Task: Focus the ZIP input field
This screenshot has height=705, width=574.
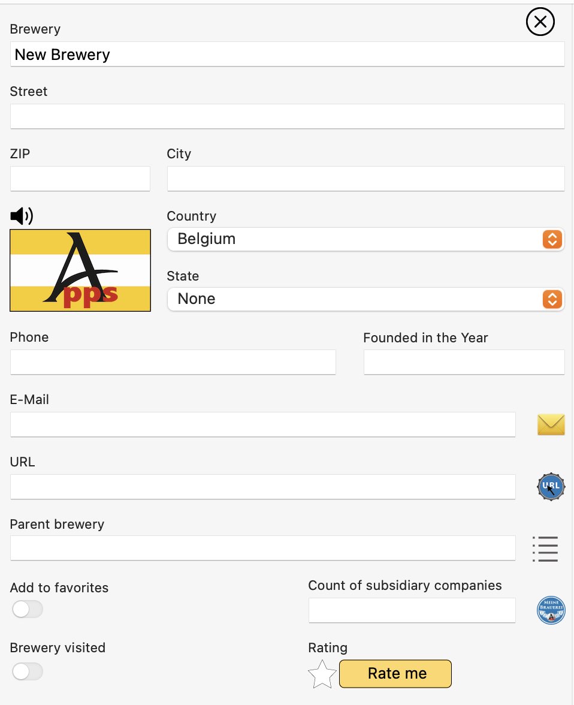Action: coord(80,179)
